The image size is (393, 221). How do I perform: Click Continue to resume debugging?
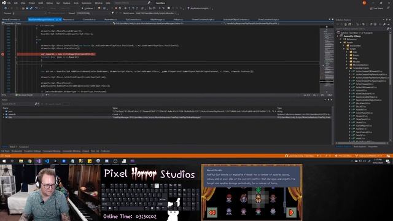pyautogui.click(x=87, y=8)
